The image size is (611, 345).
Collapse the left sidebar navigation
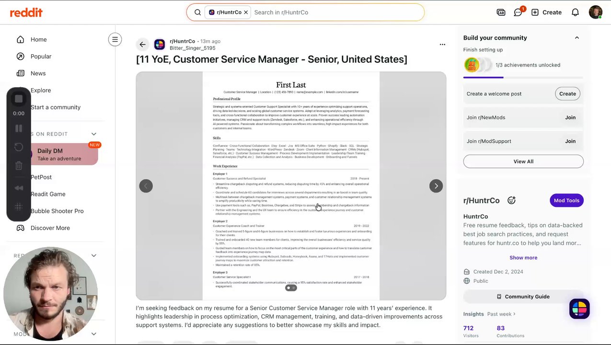(x=115, y=39)
